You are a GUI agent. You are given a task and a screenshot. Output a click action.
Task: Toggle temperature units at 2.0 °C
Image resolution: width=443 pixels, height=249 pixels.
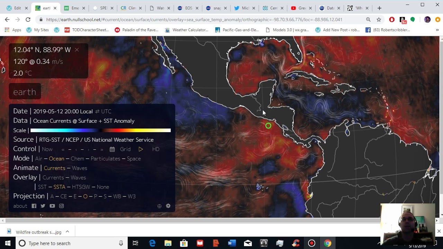coord(28,73)
